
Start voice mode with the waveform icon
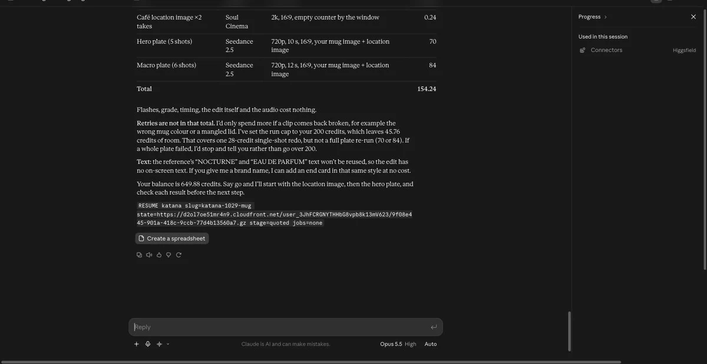[x=159, y=344]
